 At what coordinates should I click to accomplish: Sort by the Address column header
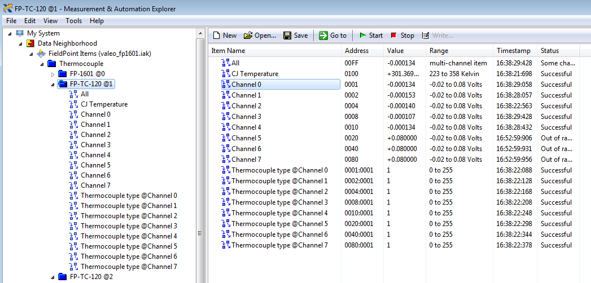point(362,51)
